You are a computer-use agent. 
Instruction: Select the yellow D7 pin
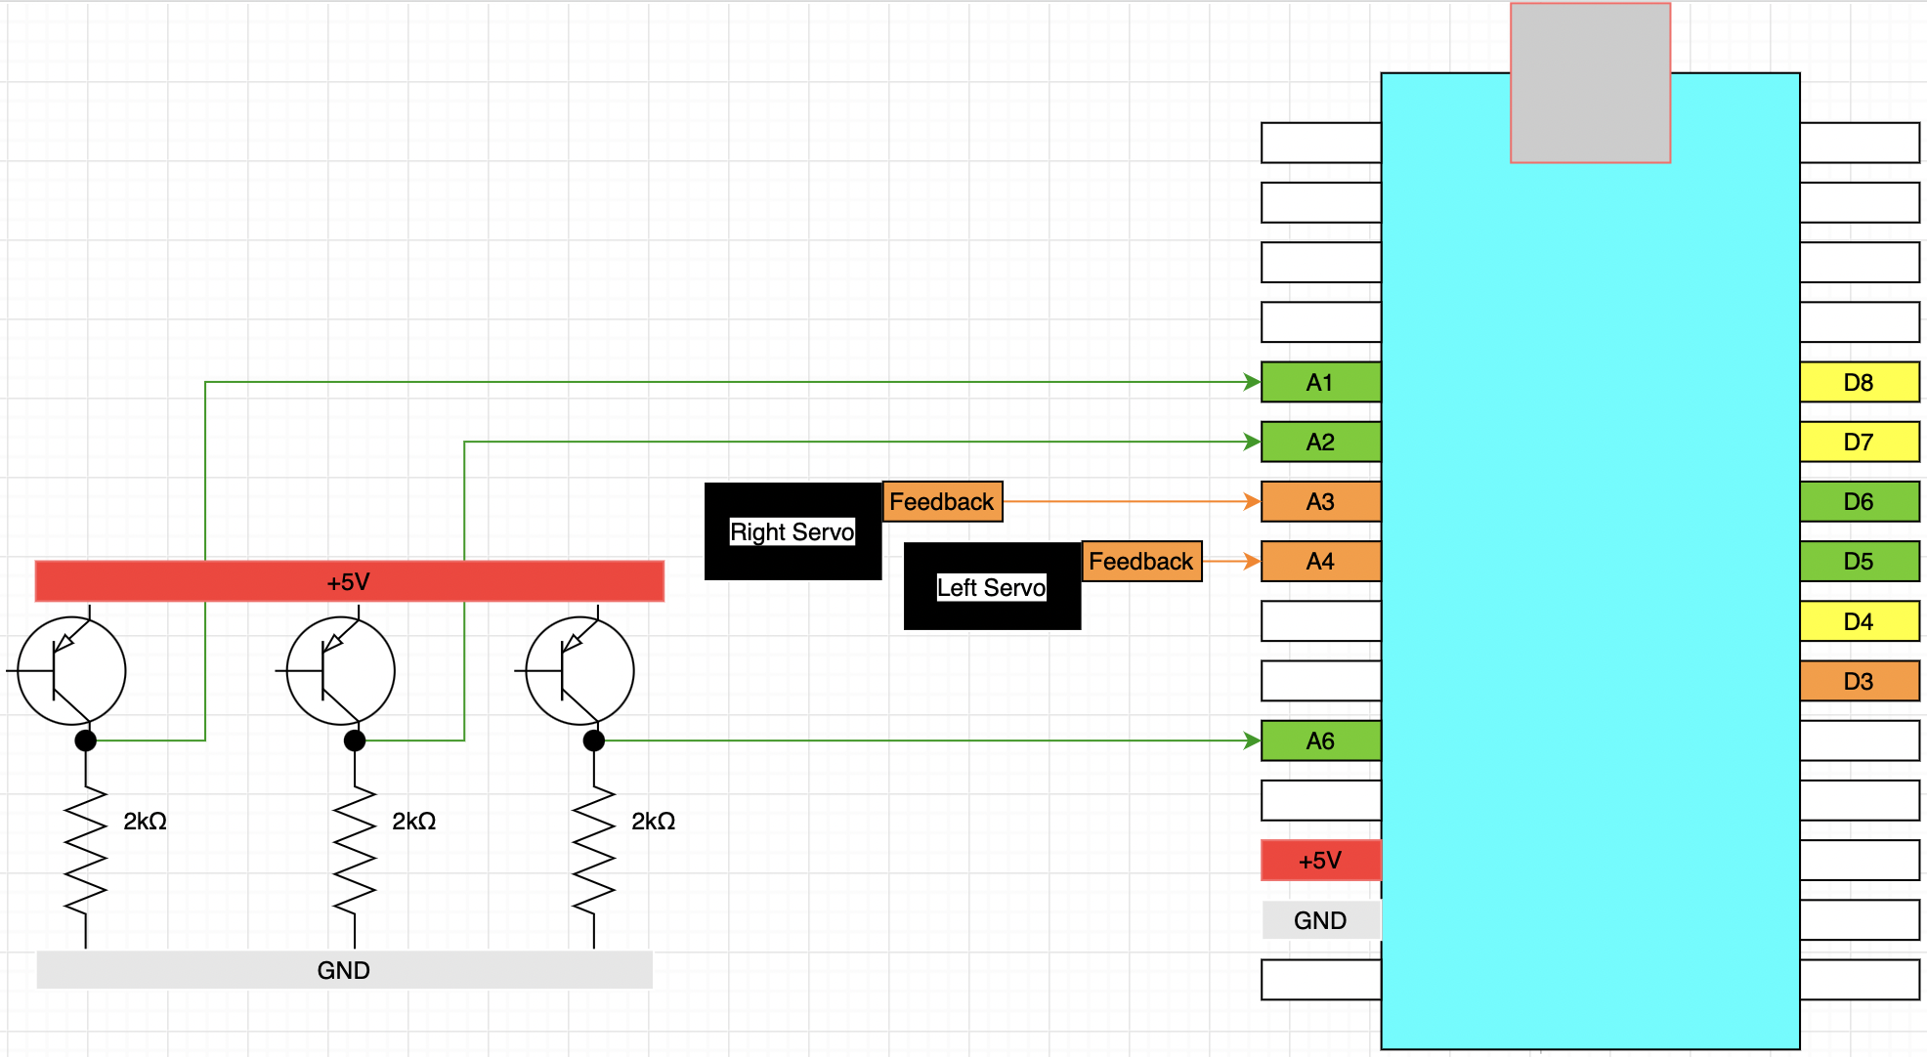[1860, 442]
